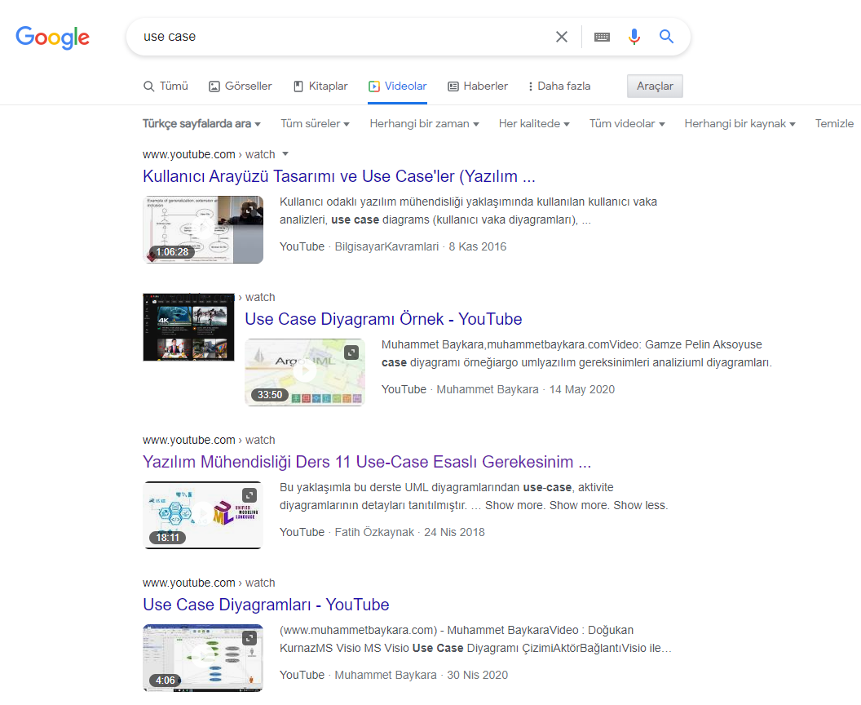The width and height of the screenshot is (861, 705).
Task: Expand 'Herhangi bir kaynak' source filter
Action: (740, 124)
